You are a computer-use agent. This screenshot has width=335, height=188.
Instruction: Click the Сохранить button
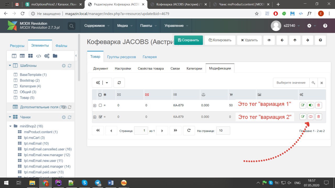pyautogui.click(x=188, y=40)
